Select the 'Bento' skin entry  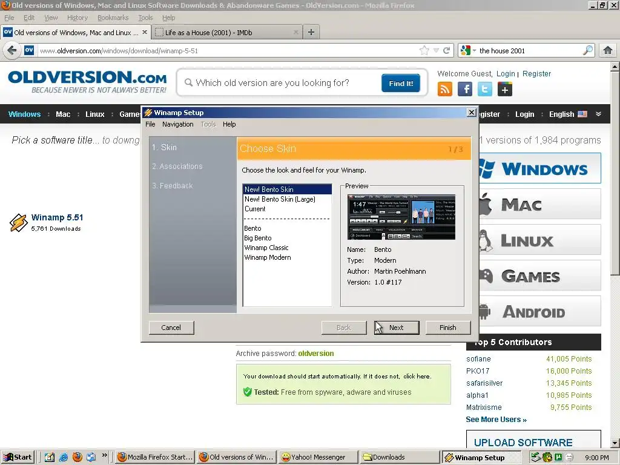coord(252,228)
